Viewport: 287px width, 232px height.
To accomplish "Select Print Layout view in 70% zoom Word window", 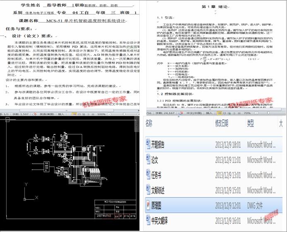I will [x=219, y=113].
